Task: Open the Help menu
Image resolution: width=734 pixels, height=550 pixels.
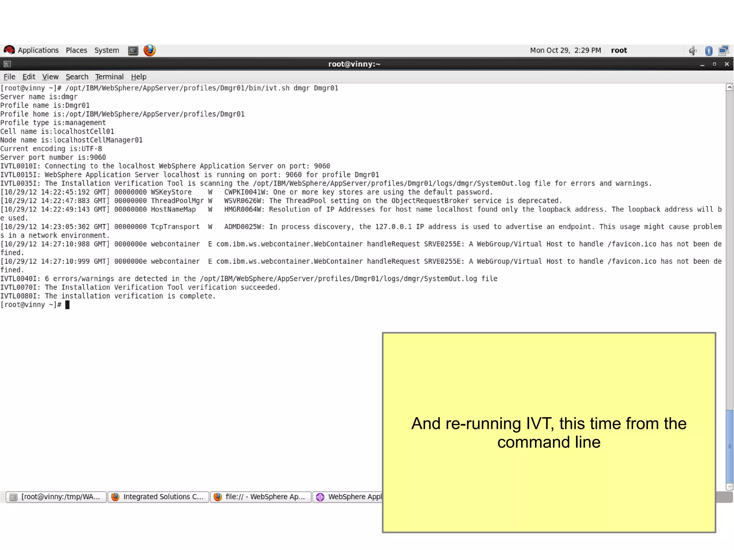Action: click(139, 77)
